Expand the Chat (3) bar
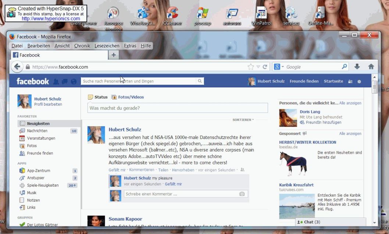Image resolution: width=389 pixels, height=234 pixels. (x=331, y=222)
